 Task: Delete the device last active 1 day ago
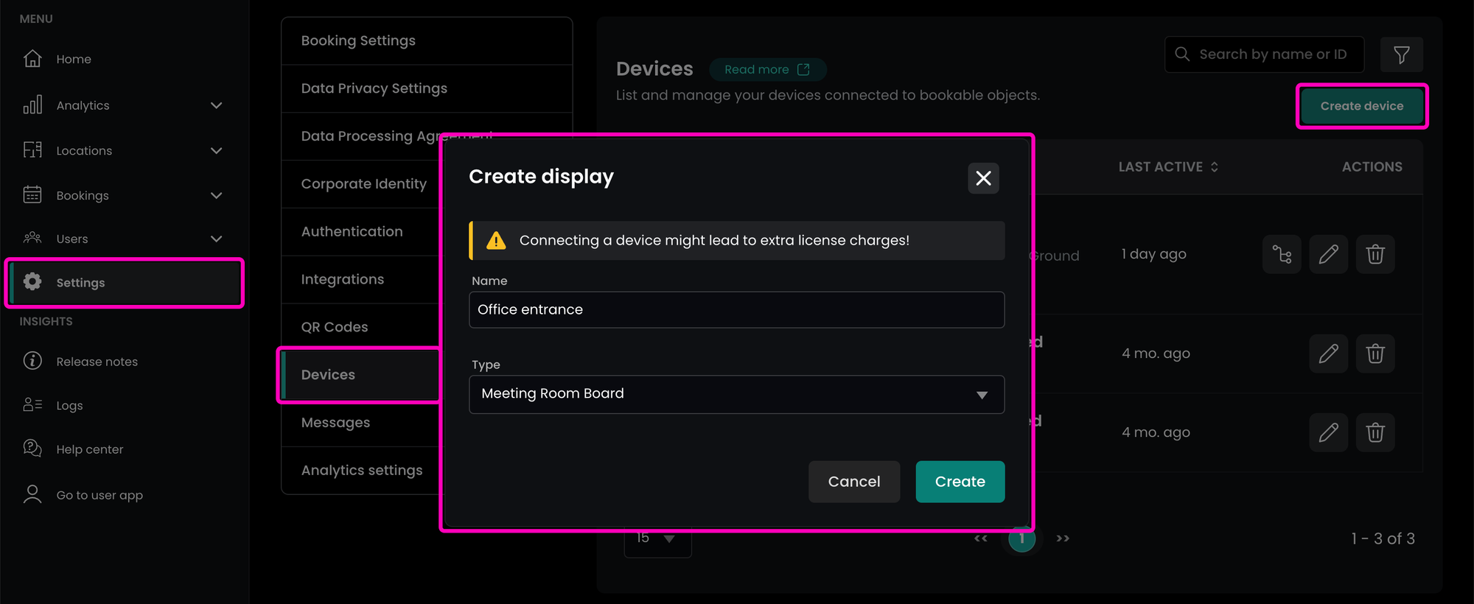coord(1375,255)
